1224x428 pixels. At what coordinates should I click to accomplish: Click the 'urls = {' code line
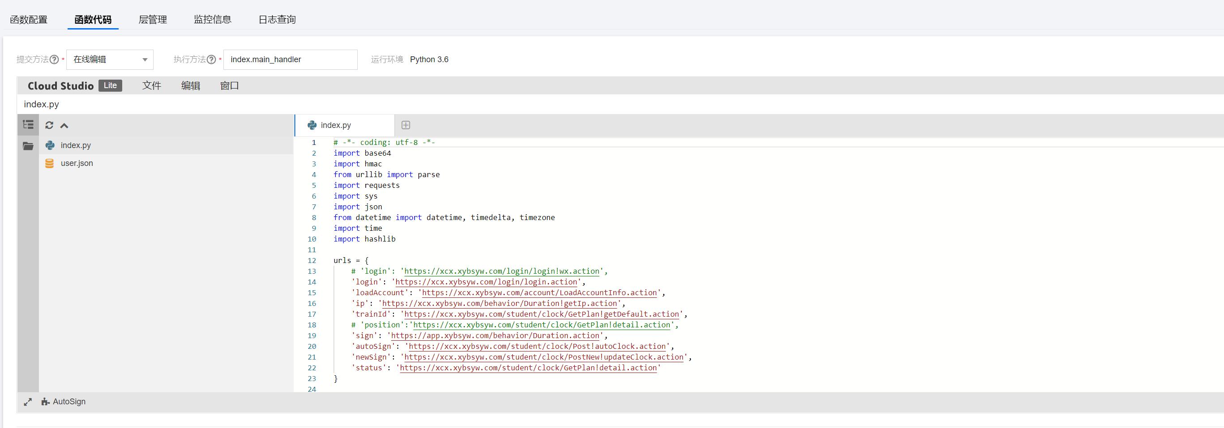[351, 260]
